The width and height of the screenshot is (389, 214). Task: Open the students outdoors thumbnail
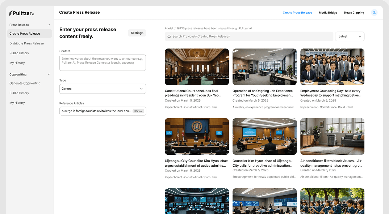coord(332,201)
